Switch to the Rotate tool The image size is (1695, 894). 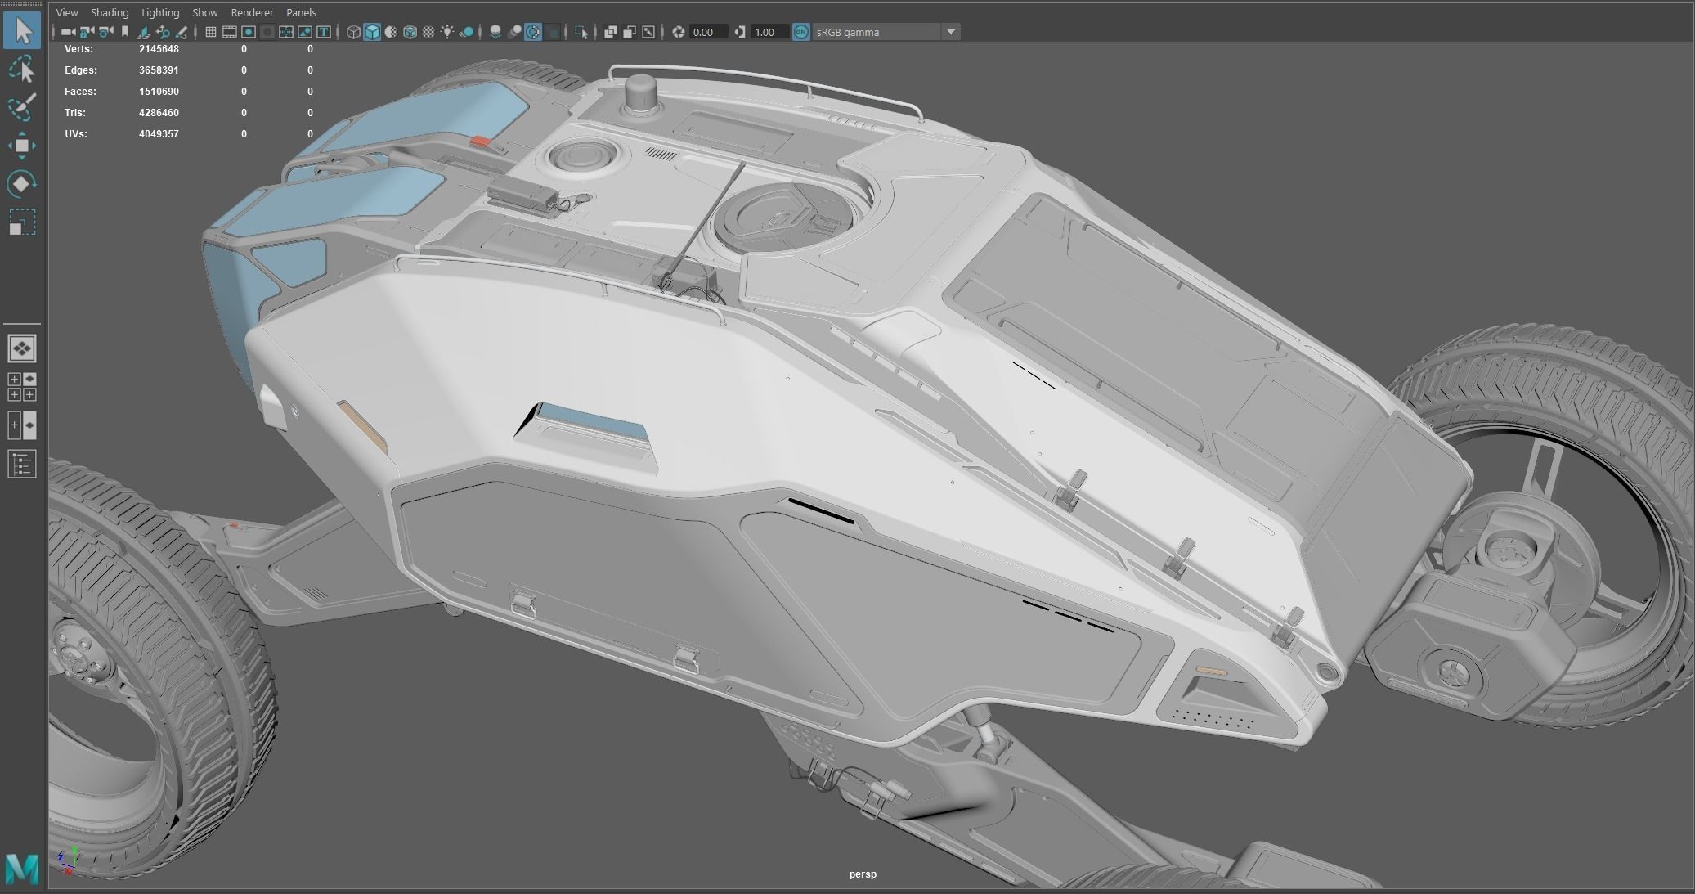pos(22,184)
